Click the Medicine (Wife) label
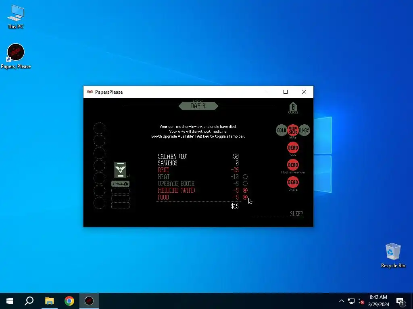Viewport: 413px width, 309px height. coord(177,190)
